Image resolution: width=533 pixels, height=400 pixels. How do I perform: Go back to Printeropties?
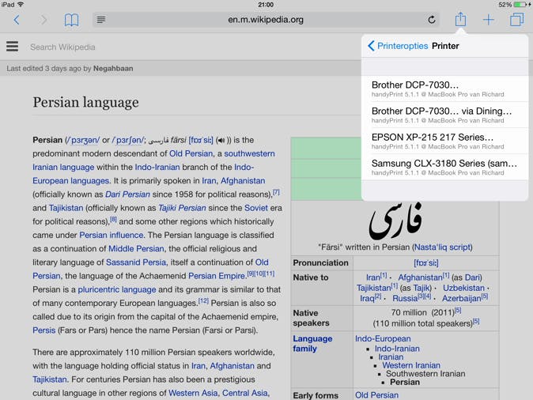[398, 46]
